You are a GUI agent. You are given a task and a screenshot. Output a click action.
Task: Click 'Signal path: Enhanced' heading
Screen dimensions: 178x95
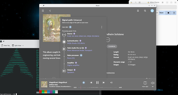72,20
